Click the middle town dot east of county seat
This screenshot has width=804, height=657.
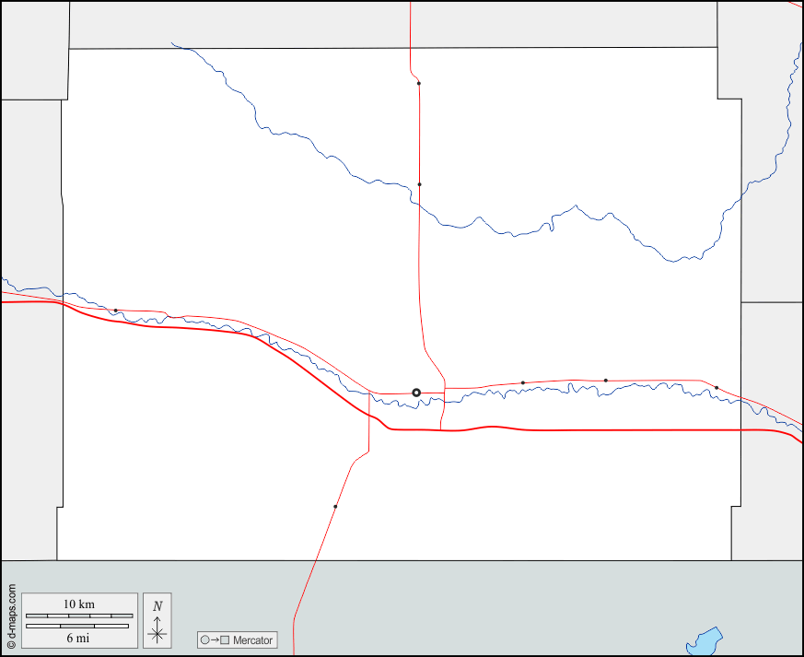click(605, 381)
